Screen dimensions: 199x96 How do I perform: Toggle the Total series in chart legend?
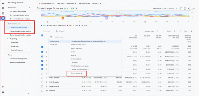(43, 25)
